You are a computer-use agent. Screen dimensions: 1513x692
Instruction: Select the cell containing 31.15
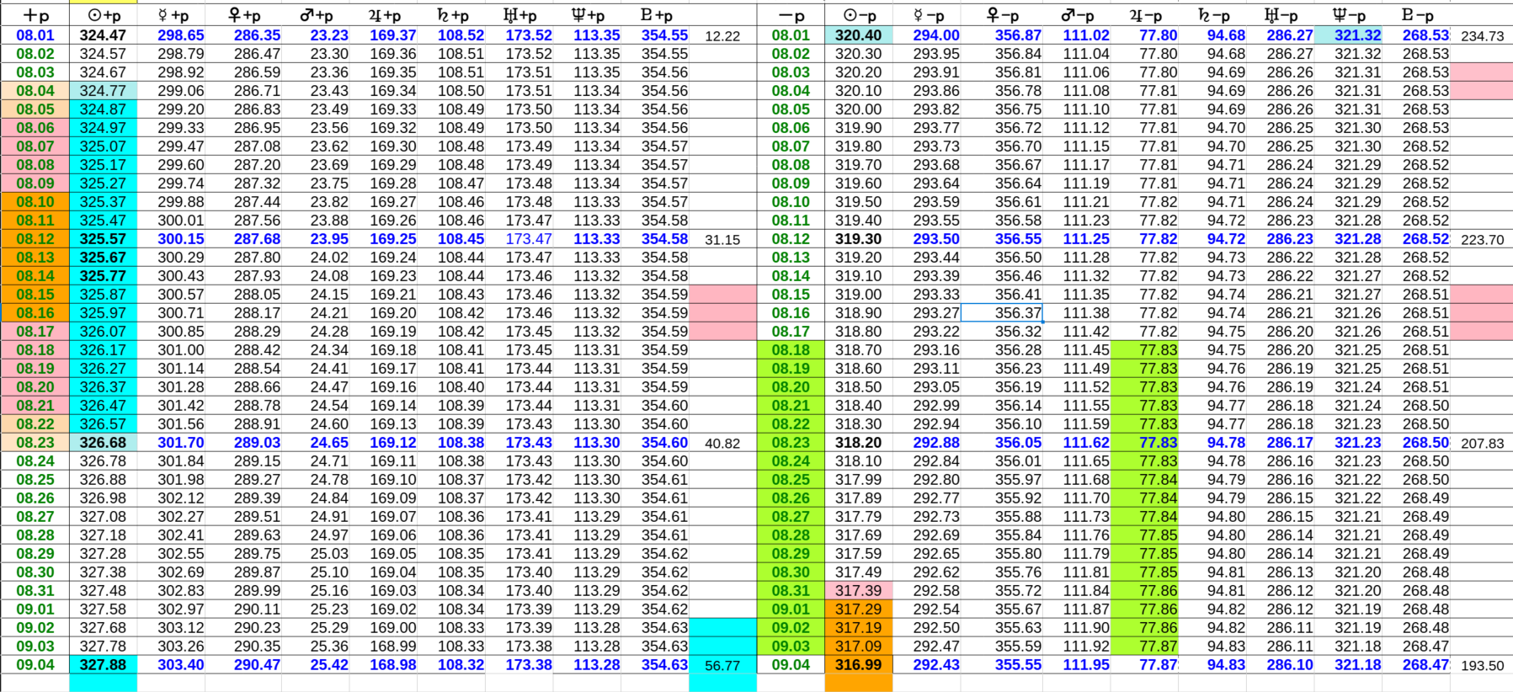[722, 240]
